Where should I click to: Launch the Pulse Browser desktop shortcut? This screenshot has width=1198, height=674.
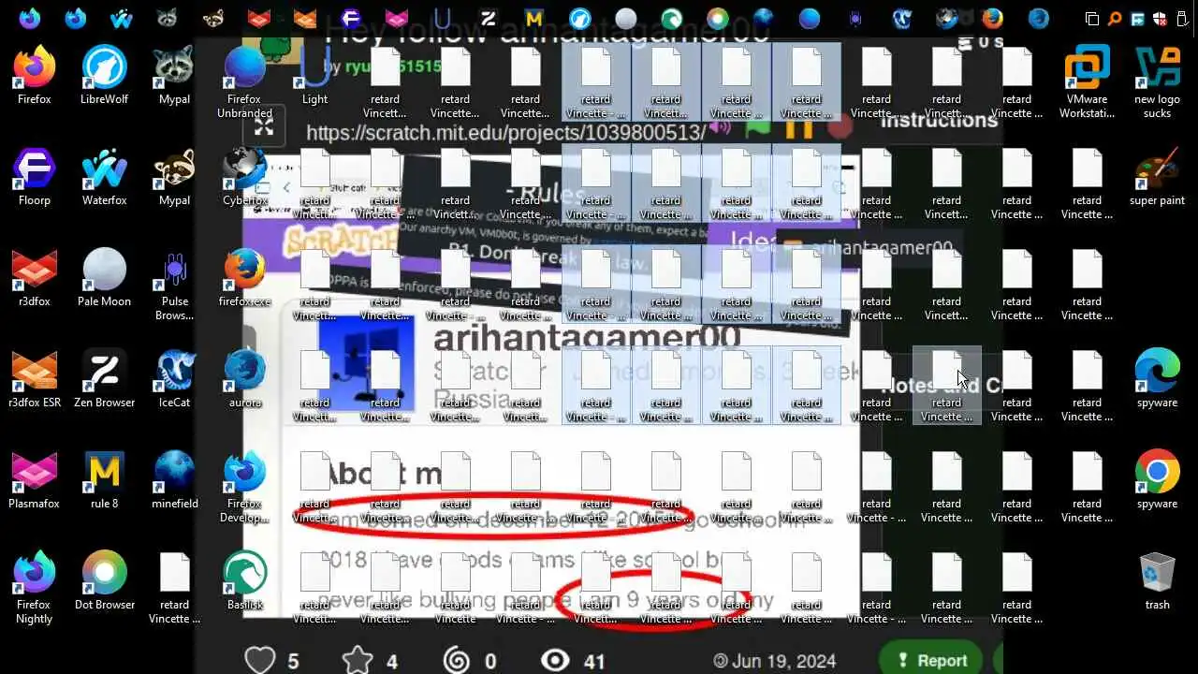(174, 285)
